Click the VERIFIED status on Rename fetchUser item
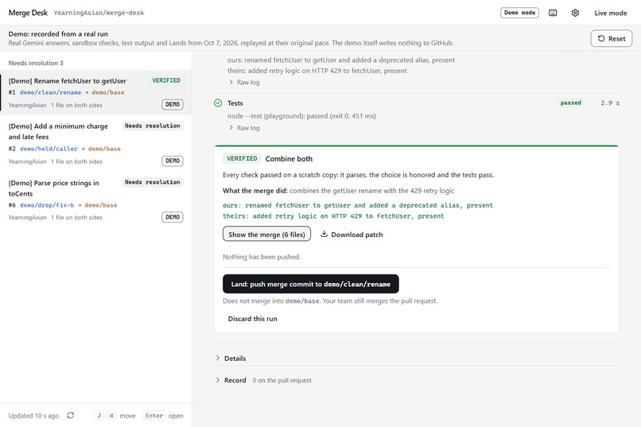The width and height of the screenshot is (641, 427). [x=166, y=80]
